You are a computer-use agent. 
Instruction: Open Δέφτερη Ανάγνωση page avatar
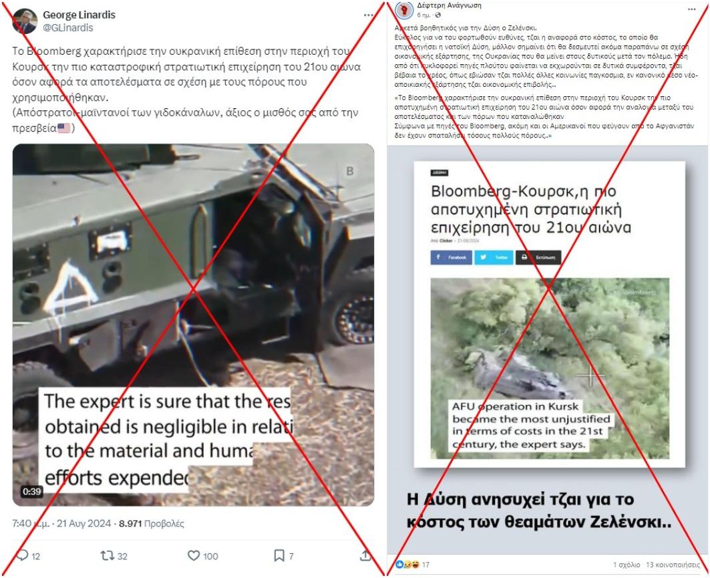[404, 11]
